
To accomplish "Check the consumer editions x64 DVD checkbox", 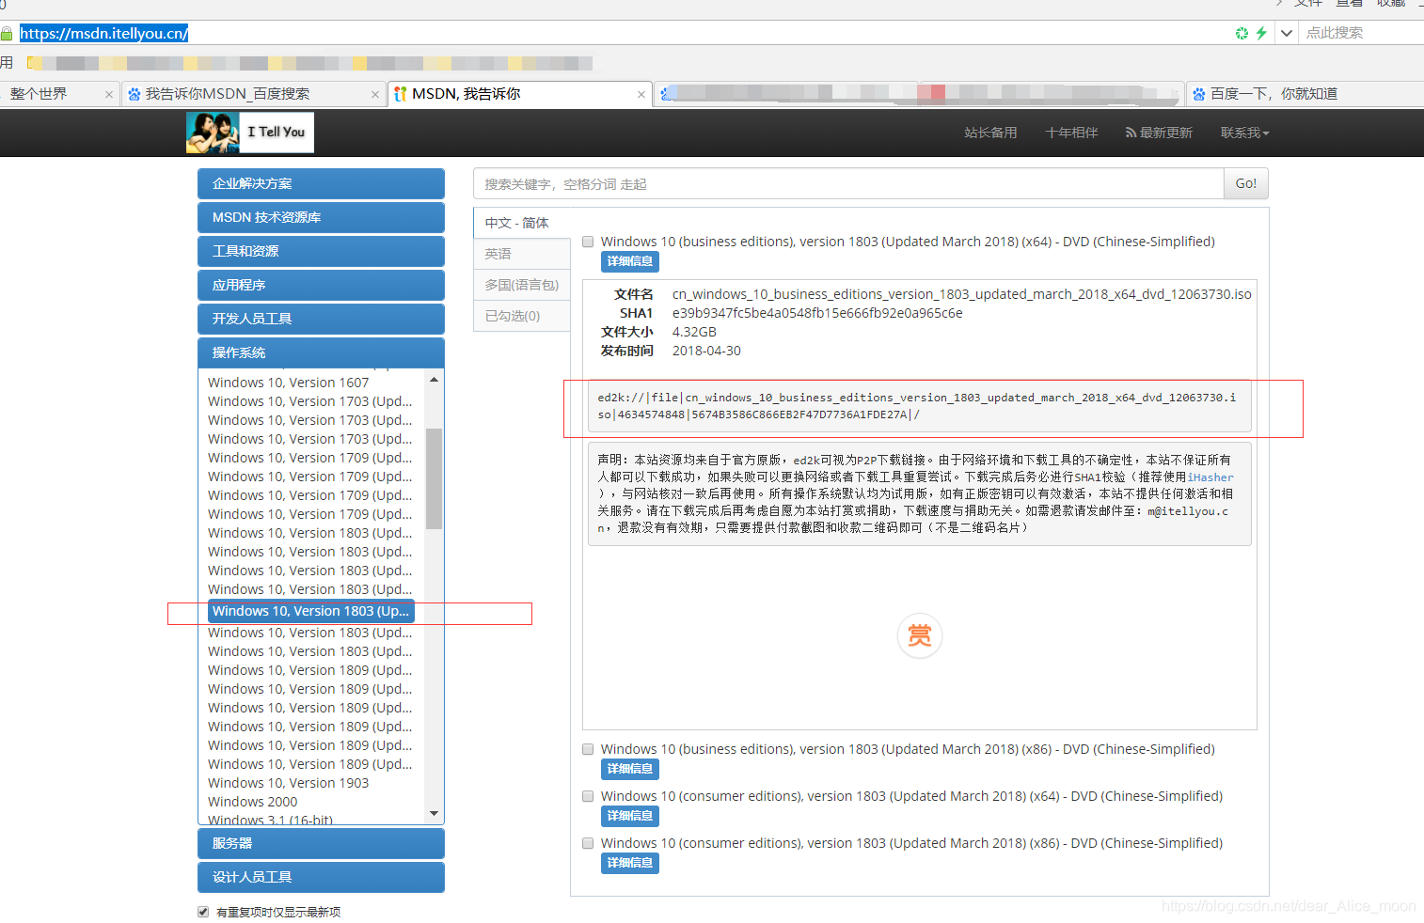I will (588, 796).
